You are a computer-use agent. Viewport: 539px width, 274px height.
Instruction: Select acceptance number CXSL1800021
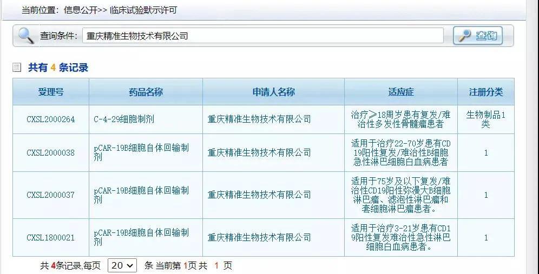pos(51,238)
